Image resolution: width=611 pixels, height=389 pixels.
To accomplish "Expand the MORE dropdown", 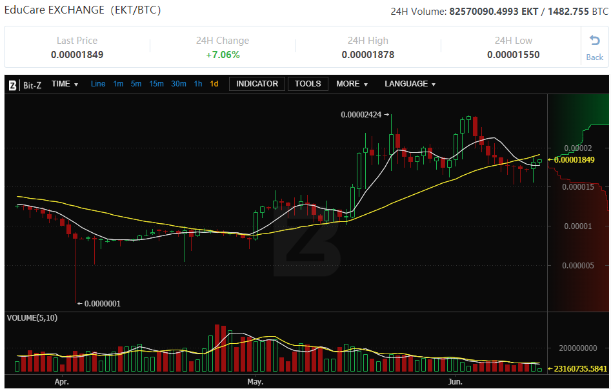I will point(352,84).
